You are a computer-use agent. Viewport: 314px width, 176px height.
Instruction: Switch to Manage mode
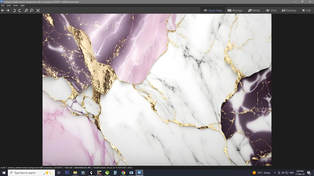click(235, 10)
